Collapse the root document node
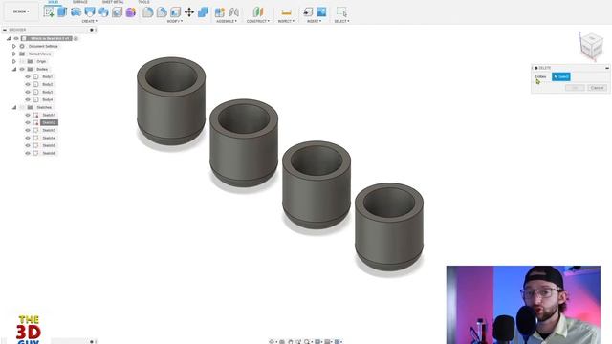 (x=9, y=38)
